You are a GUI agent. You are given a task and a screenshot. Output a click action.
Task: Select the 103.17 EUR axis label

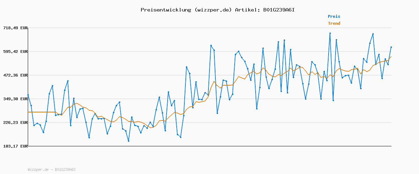pos(15,146)
